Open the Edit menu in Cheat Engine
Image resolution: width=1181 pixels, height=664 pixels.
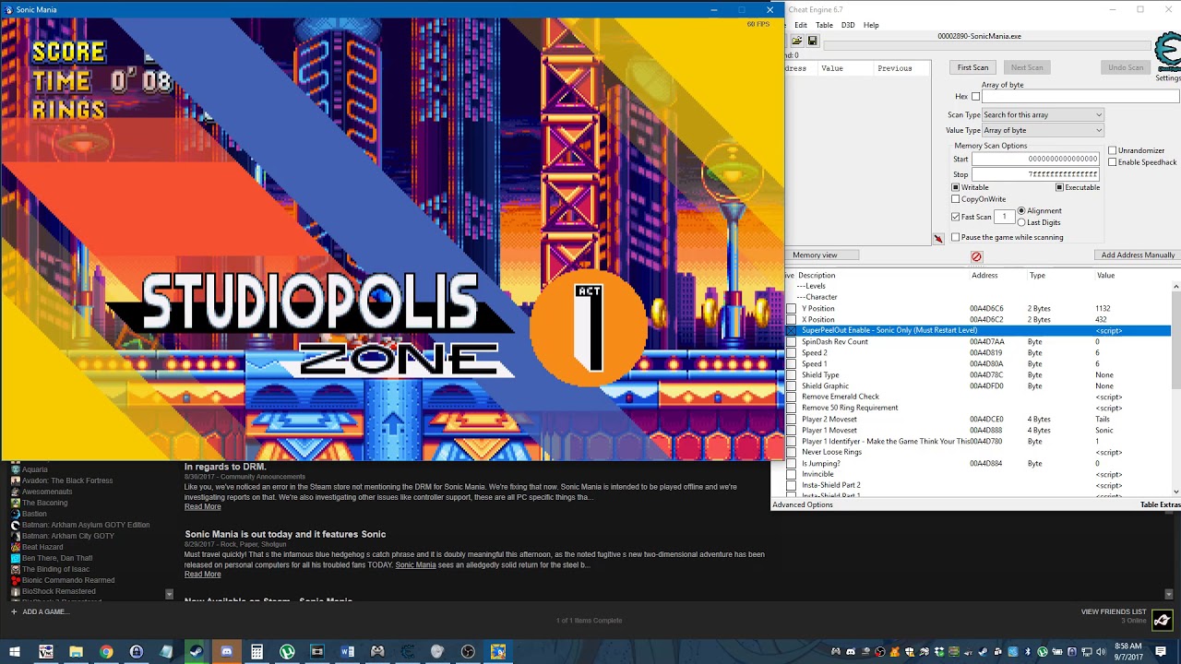point(801,25)
